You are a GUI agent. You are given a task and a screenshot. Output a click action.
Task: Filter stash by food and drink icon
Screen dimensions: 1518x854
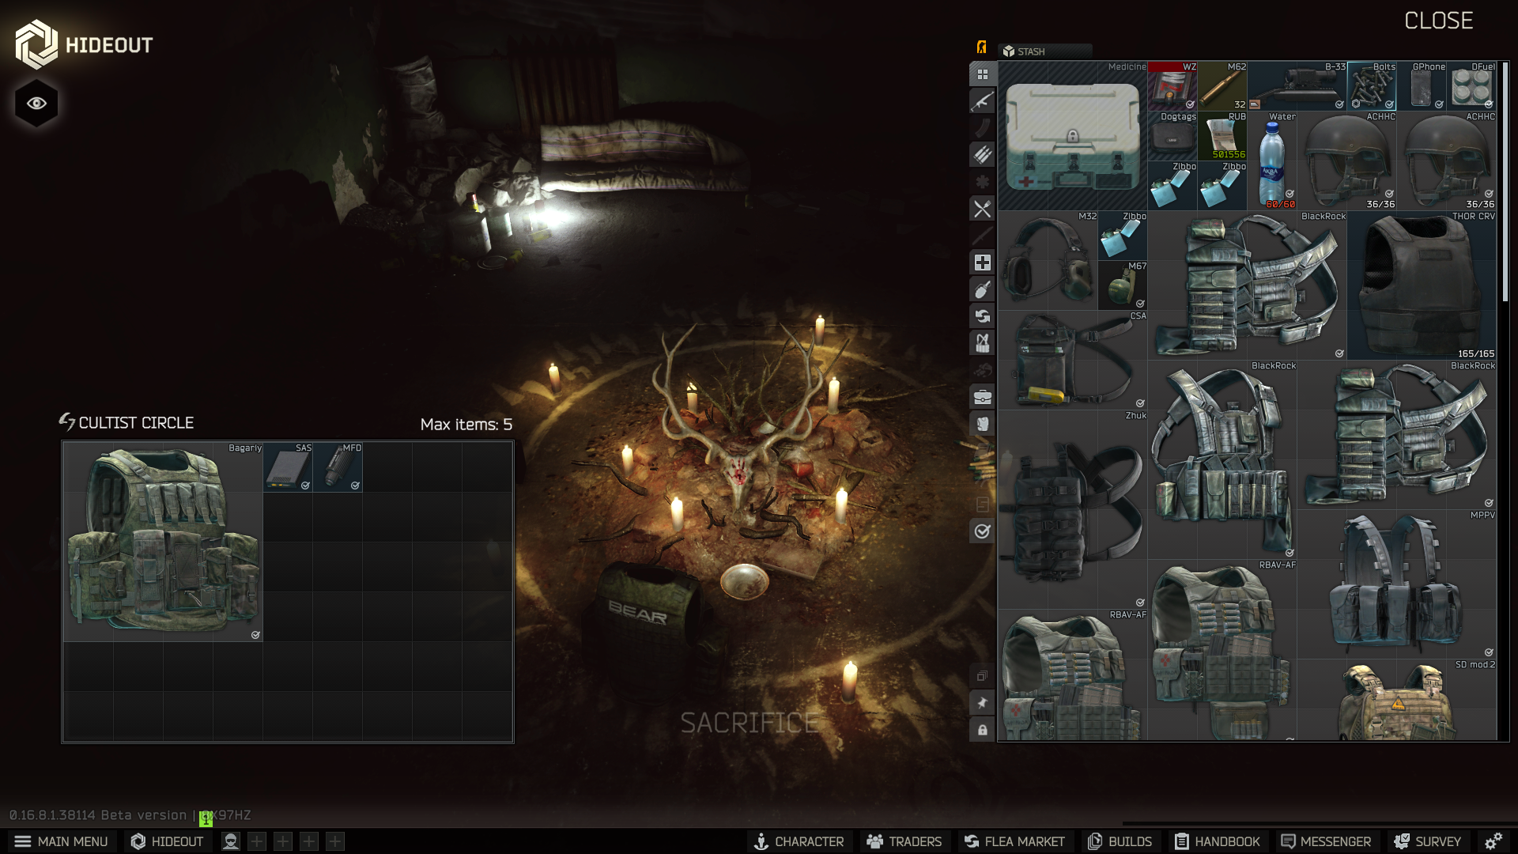click(982, 209)
